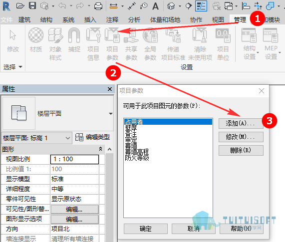Redo the last undone action

pos(80,6)
